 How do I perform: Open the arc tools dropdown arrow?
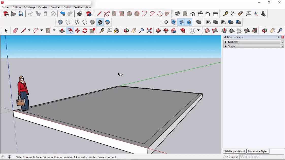(x=41, y=30)
